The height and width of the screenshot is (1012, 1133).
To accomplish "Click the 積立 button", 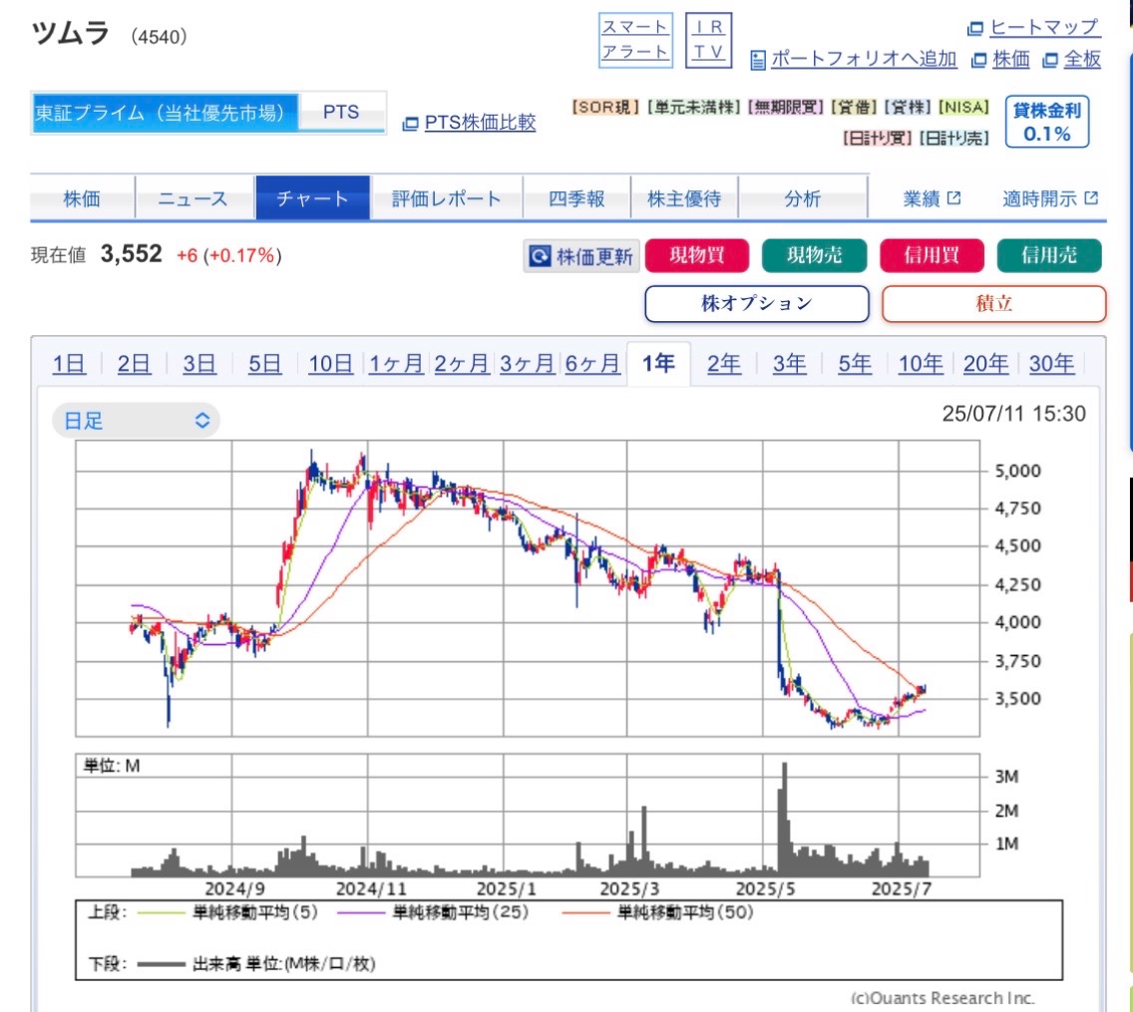I will tap(993, 303).
